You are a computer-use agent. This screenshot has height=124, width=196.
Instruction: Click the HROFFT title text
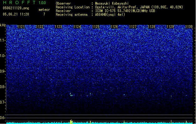coord(19,2)
